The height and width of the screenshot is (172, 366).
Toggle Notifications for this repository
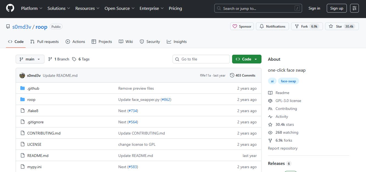(272, 27)
